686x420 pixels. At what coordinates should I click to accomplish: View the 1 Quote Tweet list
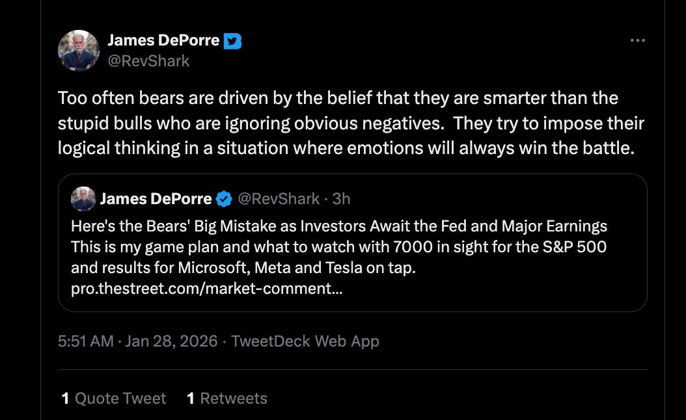tap(114, 399)
